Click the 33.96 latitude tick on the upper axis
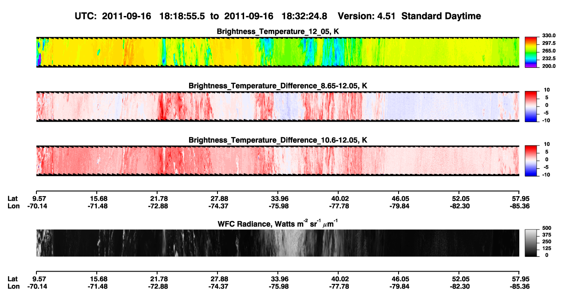 [x=278, y=199]
